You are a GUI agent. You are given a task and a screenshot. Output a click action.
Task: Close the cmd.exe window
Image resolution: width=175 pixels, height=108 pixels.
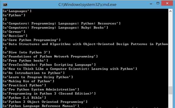pyautogui.click(x=167, y=3)
